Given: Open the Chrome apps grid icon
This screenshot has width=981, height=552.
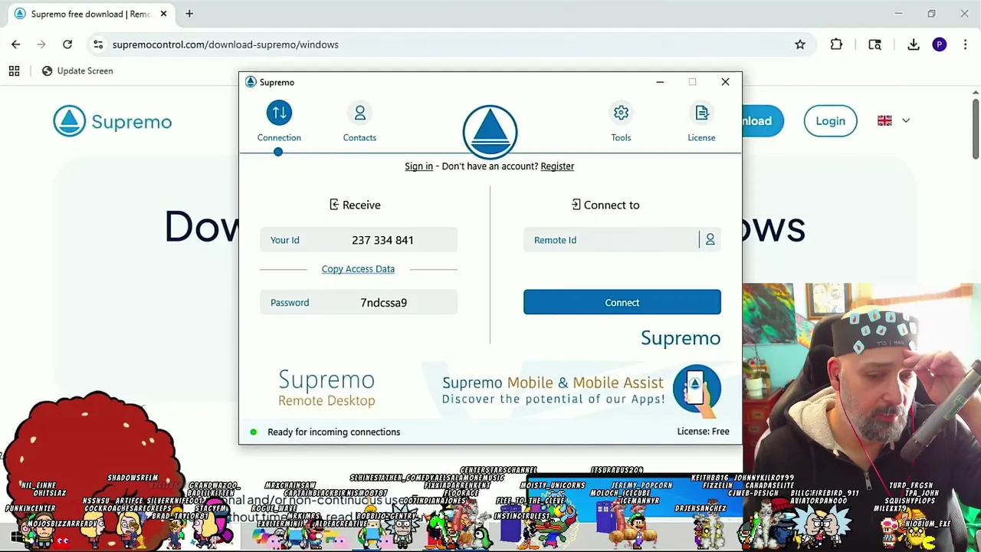Looking at the screenshot, I should (14, 71).
